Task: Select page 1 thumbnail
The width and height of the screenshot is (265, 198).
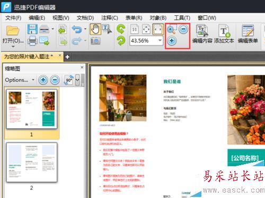Action: (x=32, y=109)
